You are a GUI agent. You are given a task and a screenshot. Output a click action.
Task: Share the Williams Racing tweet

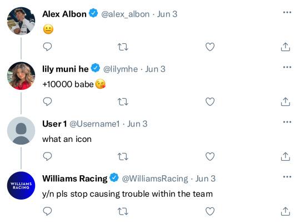click(x=286, y=211)
